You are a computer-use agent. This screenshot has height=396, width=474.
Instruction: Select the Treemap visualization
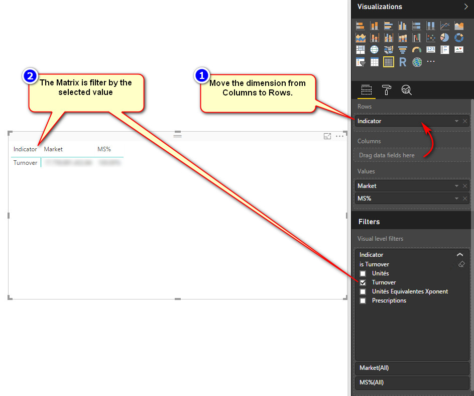coord(360,50)
